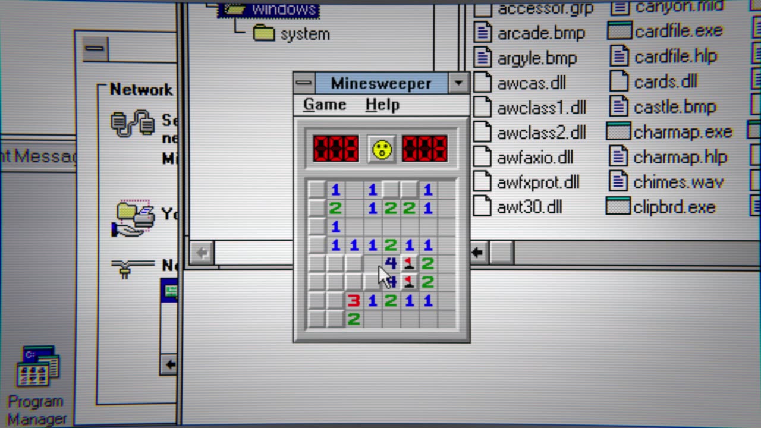
Task: Select the castle.bmp file icon
Action: (620, 107)
